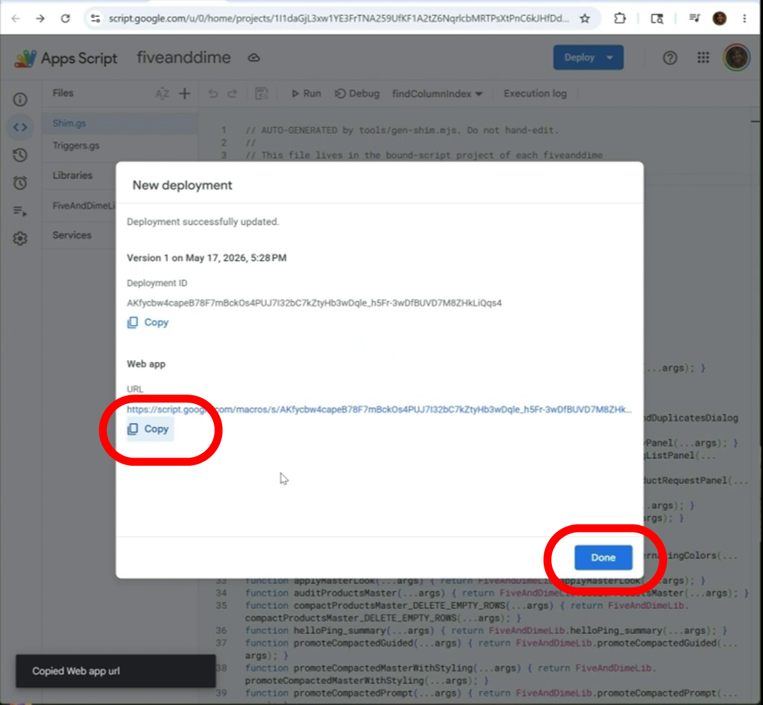Image resolution: width=763 pixels, height=705 pixels.
Task: Open the Deploy dropdown button
Action: coord(588,57)
